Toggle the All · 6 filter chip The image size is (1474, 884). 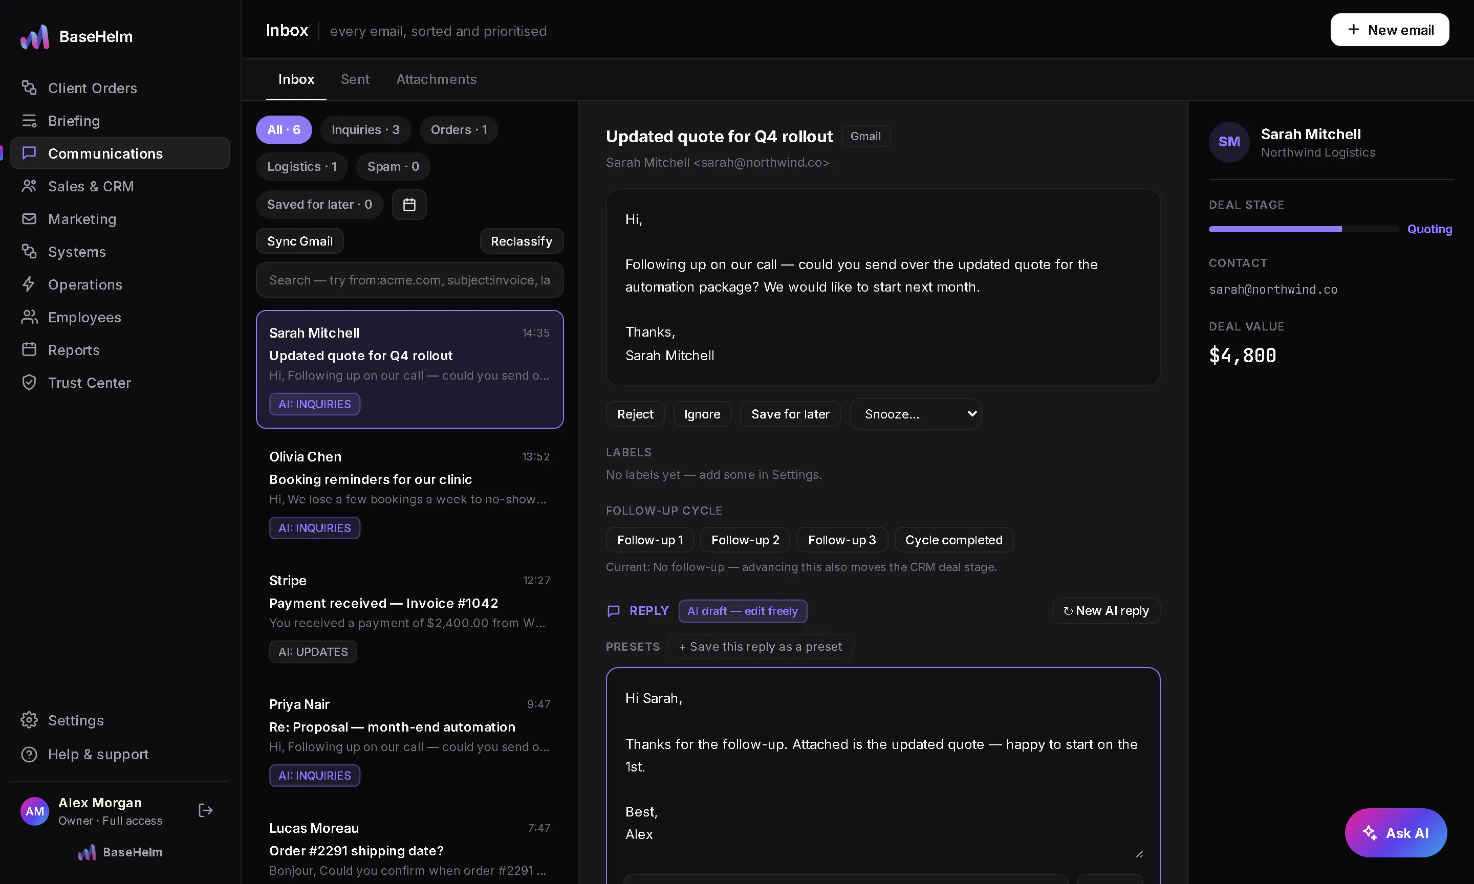pos(284,130)
